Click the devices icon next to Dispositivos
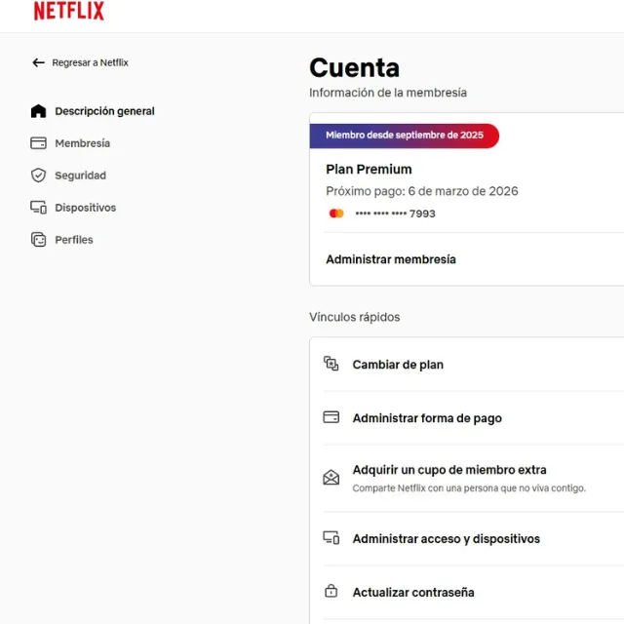Screen dimensions: 624x624 pyautogui.click(x=39, y=208)
